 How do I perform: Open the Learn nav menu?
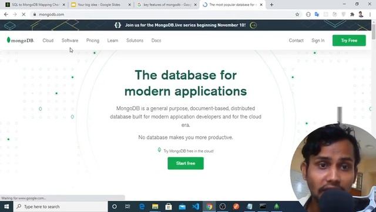[x=113, y=41]
